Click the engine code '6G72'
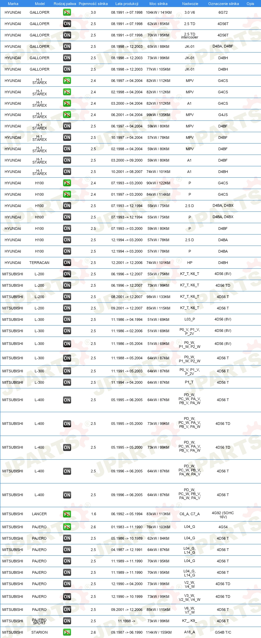The width and height of the screenshot is (261, 638). 223,12
